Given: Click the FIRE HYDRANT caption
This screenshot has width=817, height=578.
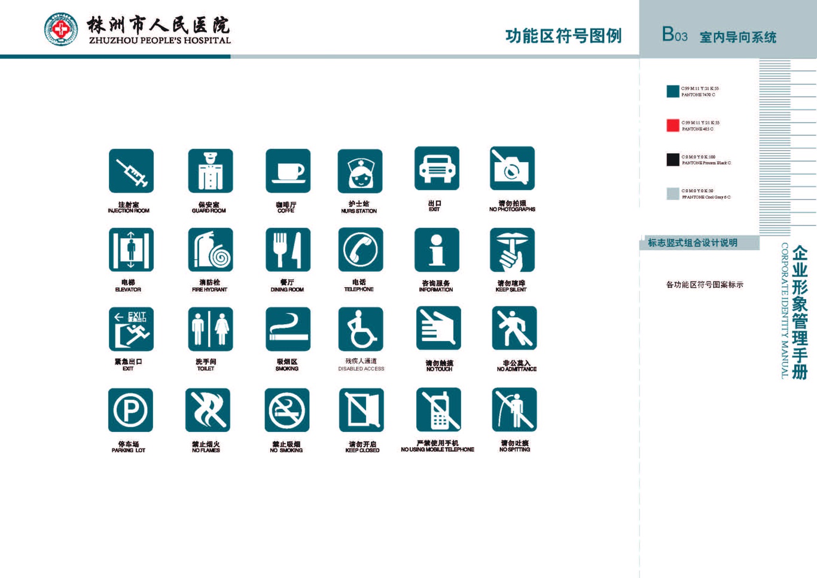Looking at the screenshot, I should (209, 290).
